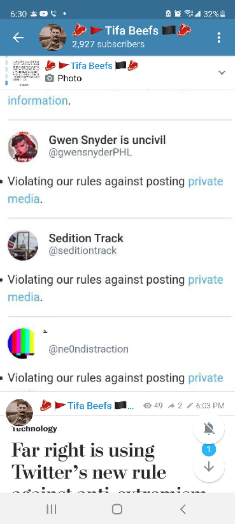Tap the back arrow in header
Image resolution: width=235 pixels, height=524 pixels.
click(18, 38)
